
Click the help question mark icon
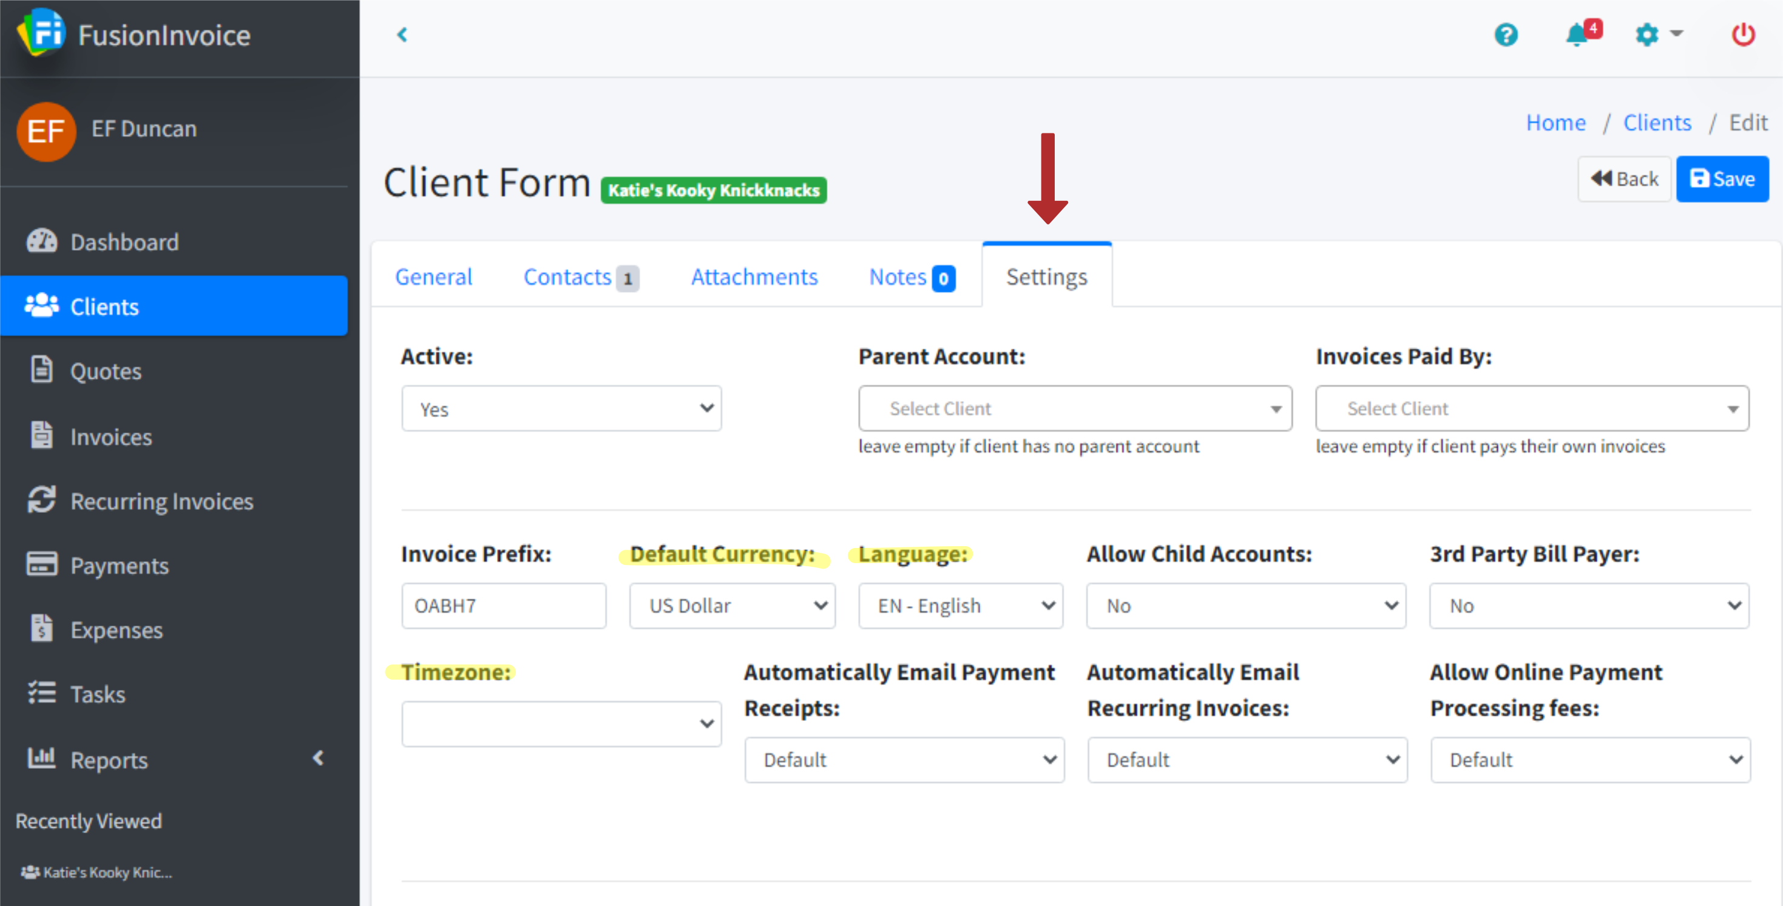coord(1506,35)
